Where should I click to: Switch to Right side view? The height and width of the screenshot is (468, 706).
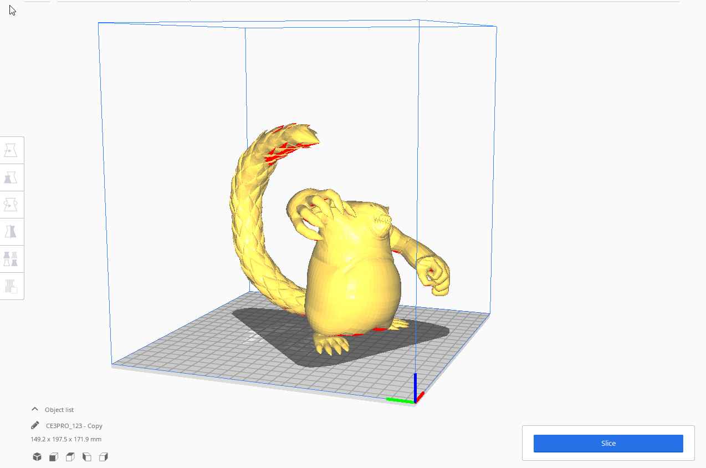pyautogui.click(x=103, y=456)
